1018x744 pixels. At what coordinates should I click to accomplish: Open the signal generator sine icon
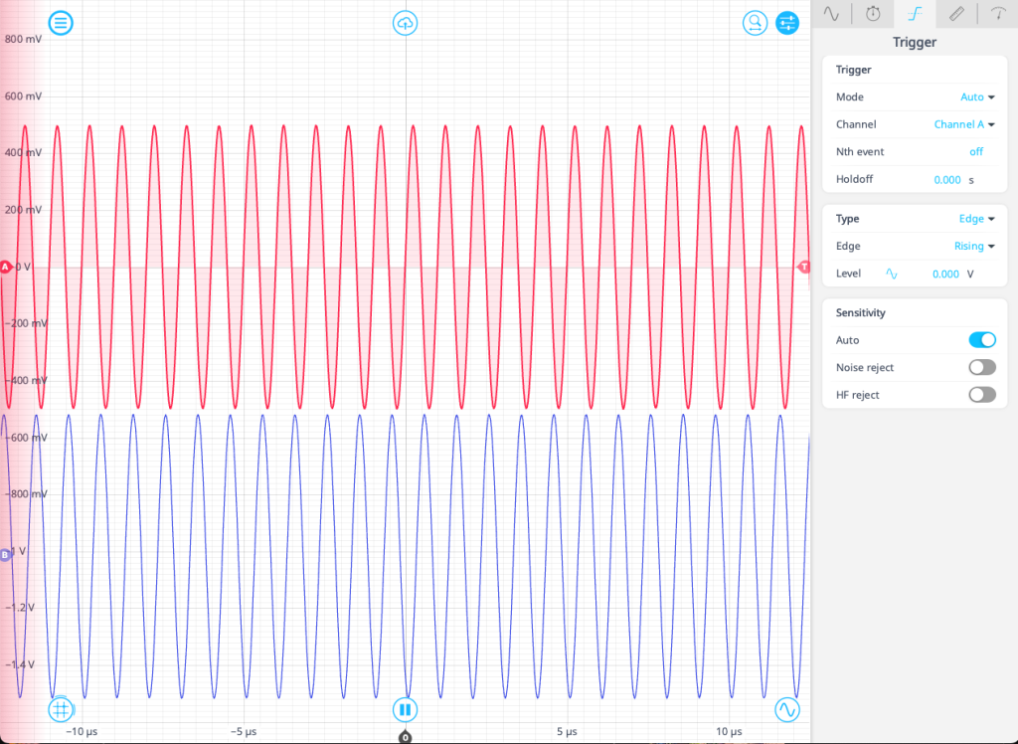pyautogui.click(x=787, y=709)
